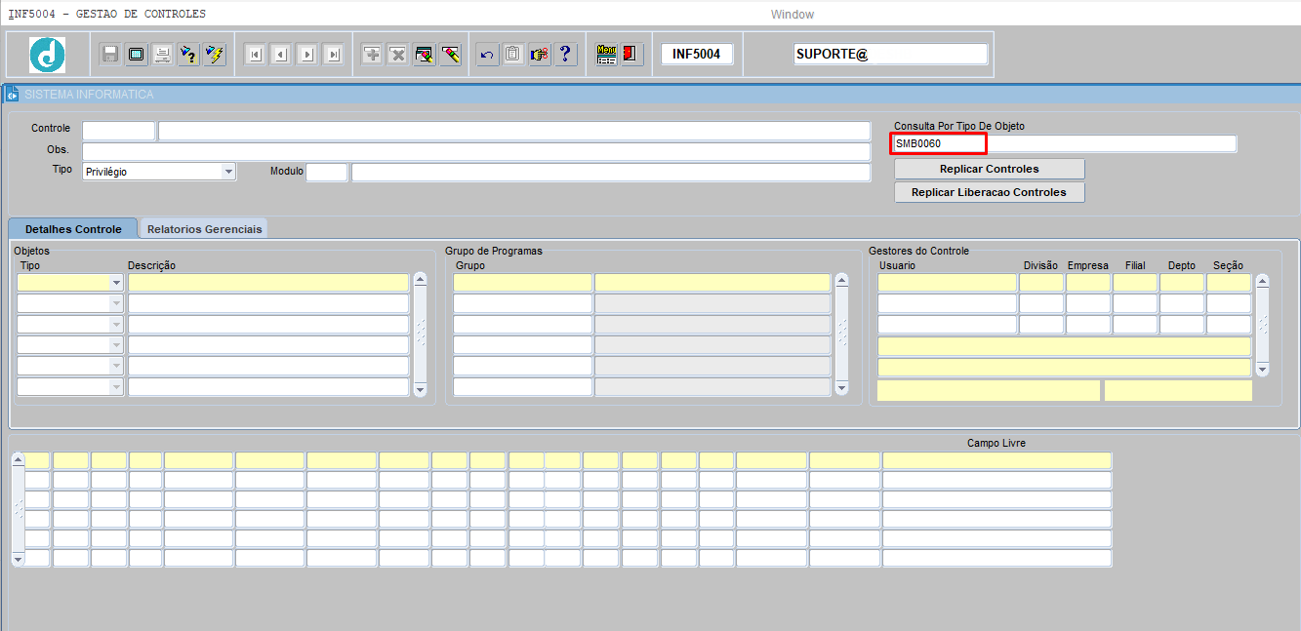Go to the first record button
The height and width of the screenshot is (631, 1301).
coord(255,55)
